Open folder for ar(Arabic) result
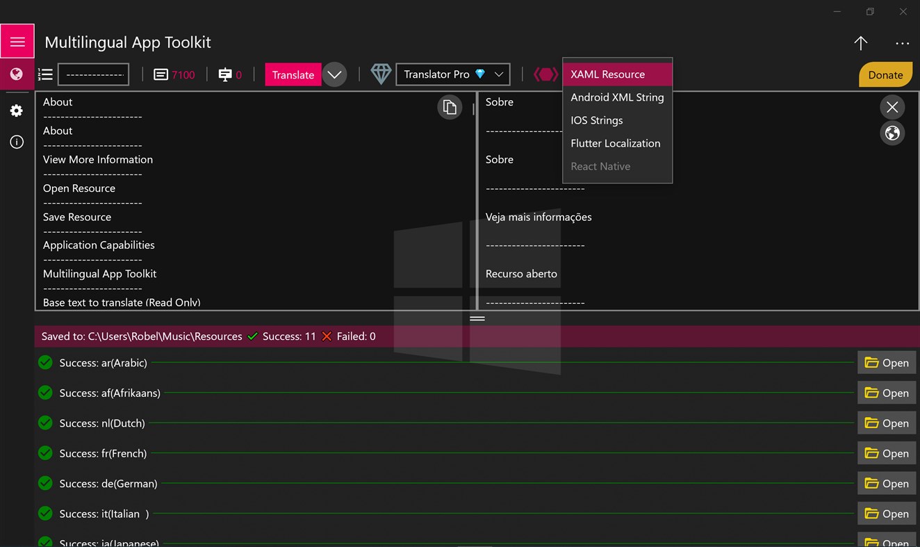920x547 pixels. [x=887, y=363]
